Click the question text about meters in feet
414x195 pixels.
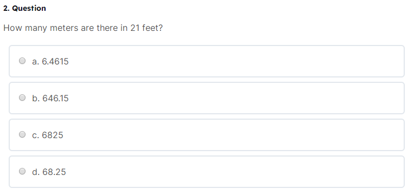click(x=83, y=28)
